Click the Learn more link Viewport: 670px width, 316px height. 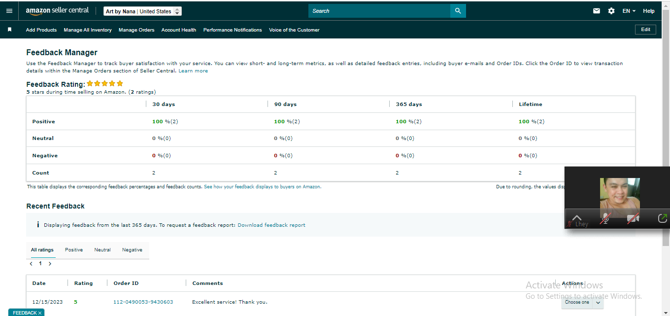[193, 71]
